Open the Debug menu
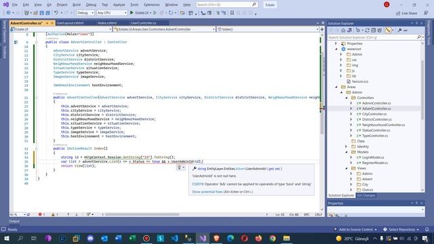434x244 pixels. tap(91, 5)
